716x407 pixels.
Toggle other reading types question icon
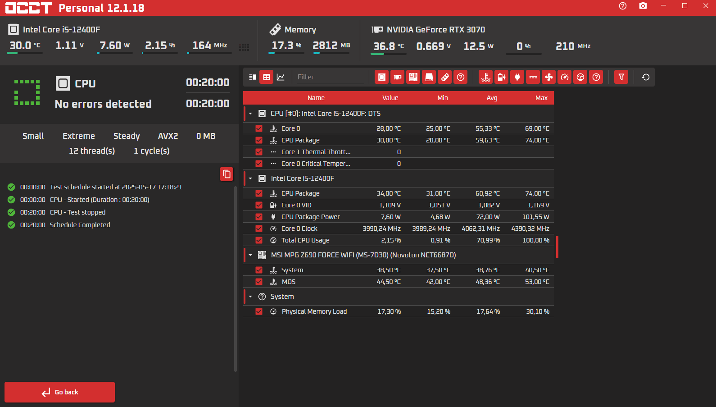pyautogui.click(x=596, y=77)
